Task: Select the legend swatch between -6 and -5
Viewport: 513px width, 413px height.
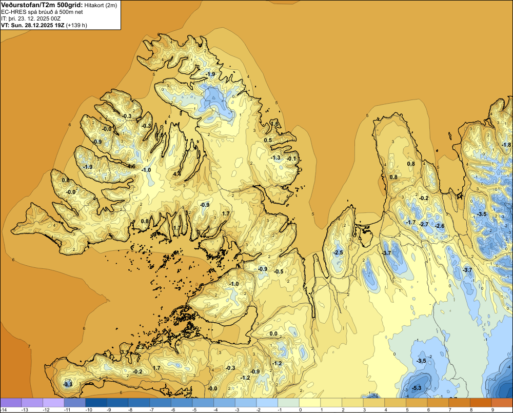Action: coord(182,403)
